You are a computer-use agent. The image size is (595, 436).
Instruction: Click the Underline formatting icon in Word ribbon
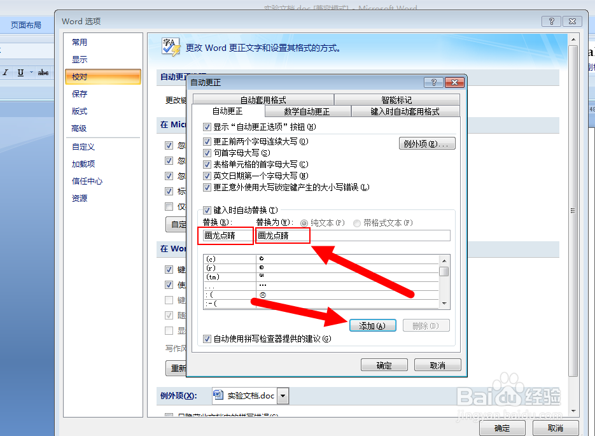click(20, 73)
